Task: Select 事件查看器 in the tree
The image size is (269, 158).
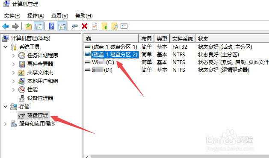Action: click(x=40, y=64)
